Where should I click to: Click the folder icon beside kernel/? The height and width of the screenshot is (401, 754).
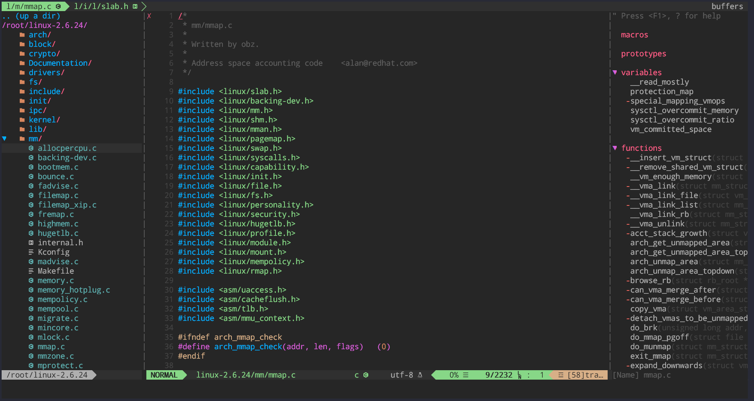pyautogui.click(x=22, y=120)
